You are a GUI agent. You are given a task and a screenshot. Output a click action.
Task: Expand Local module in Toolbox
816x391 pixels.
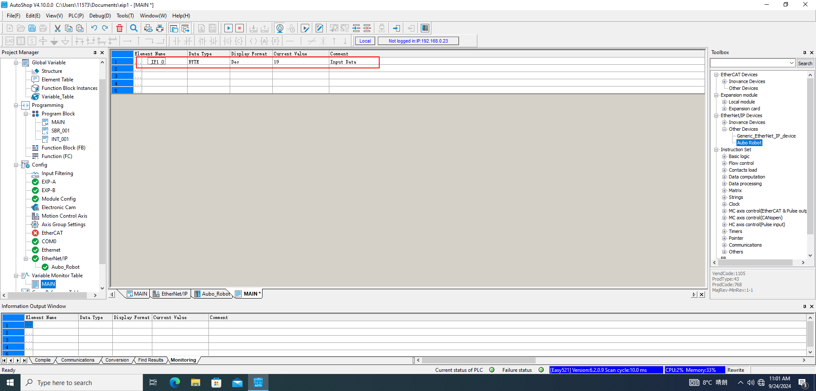725,102
